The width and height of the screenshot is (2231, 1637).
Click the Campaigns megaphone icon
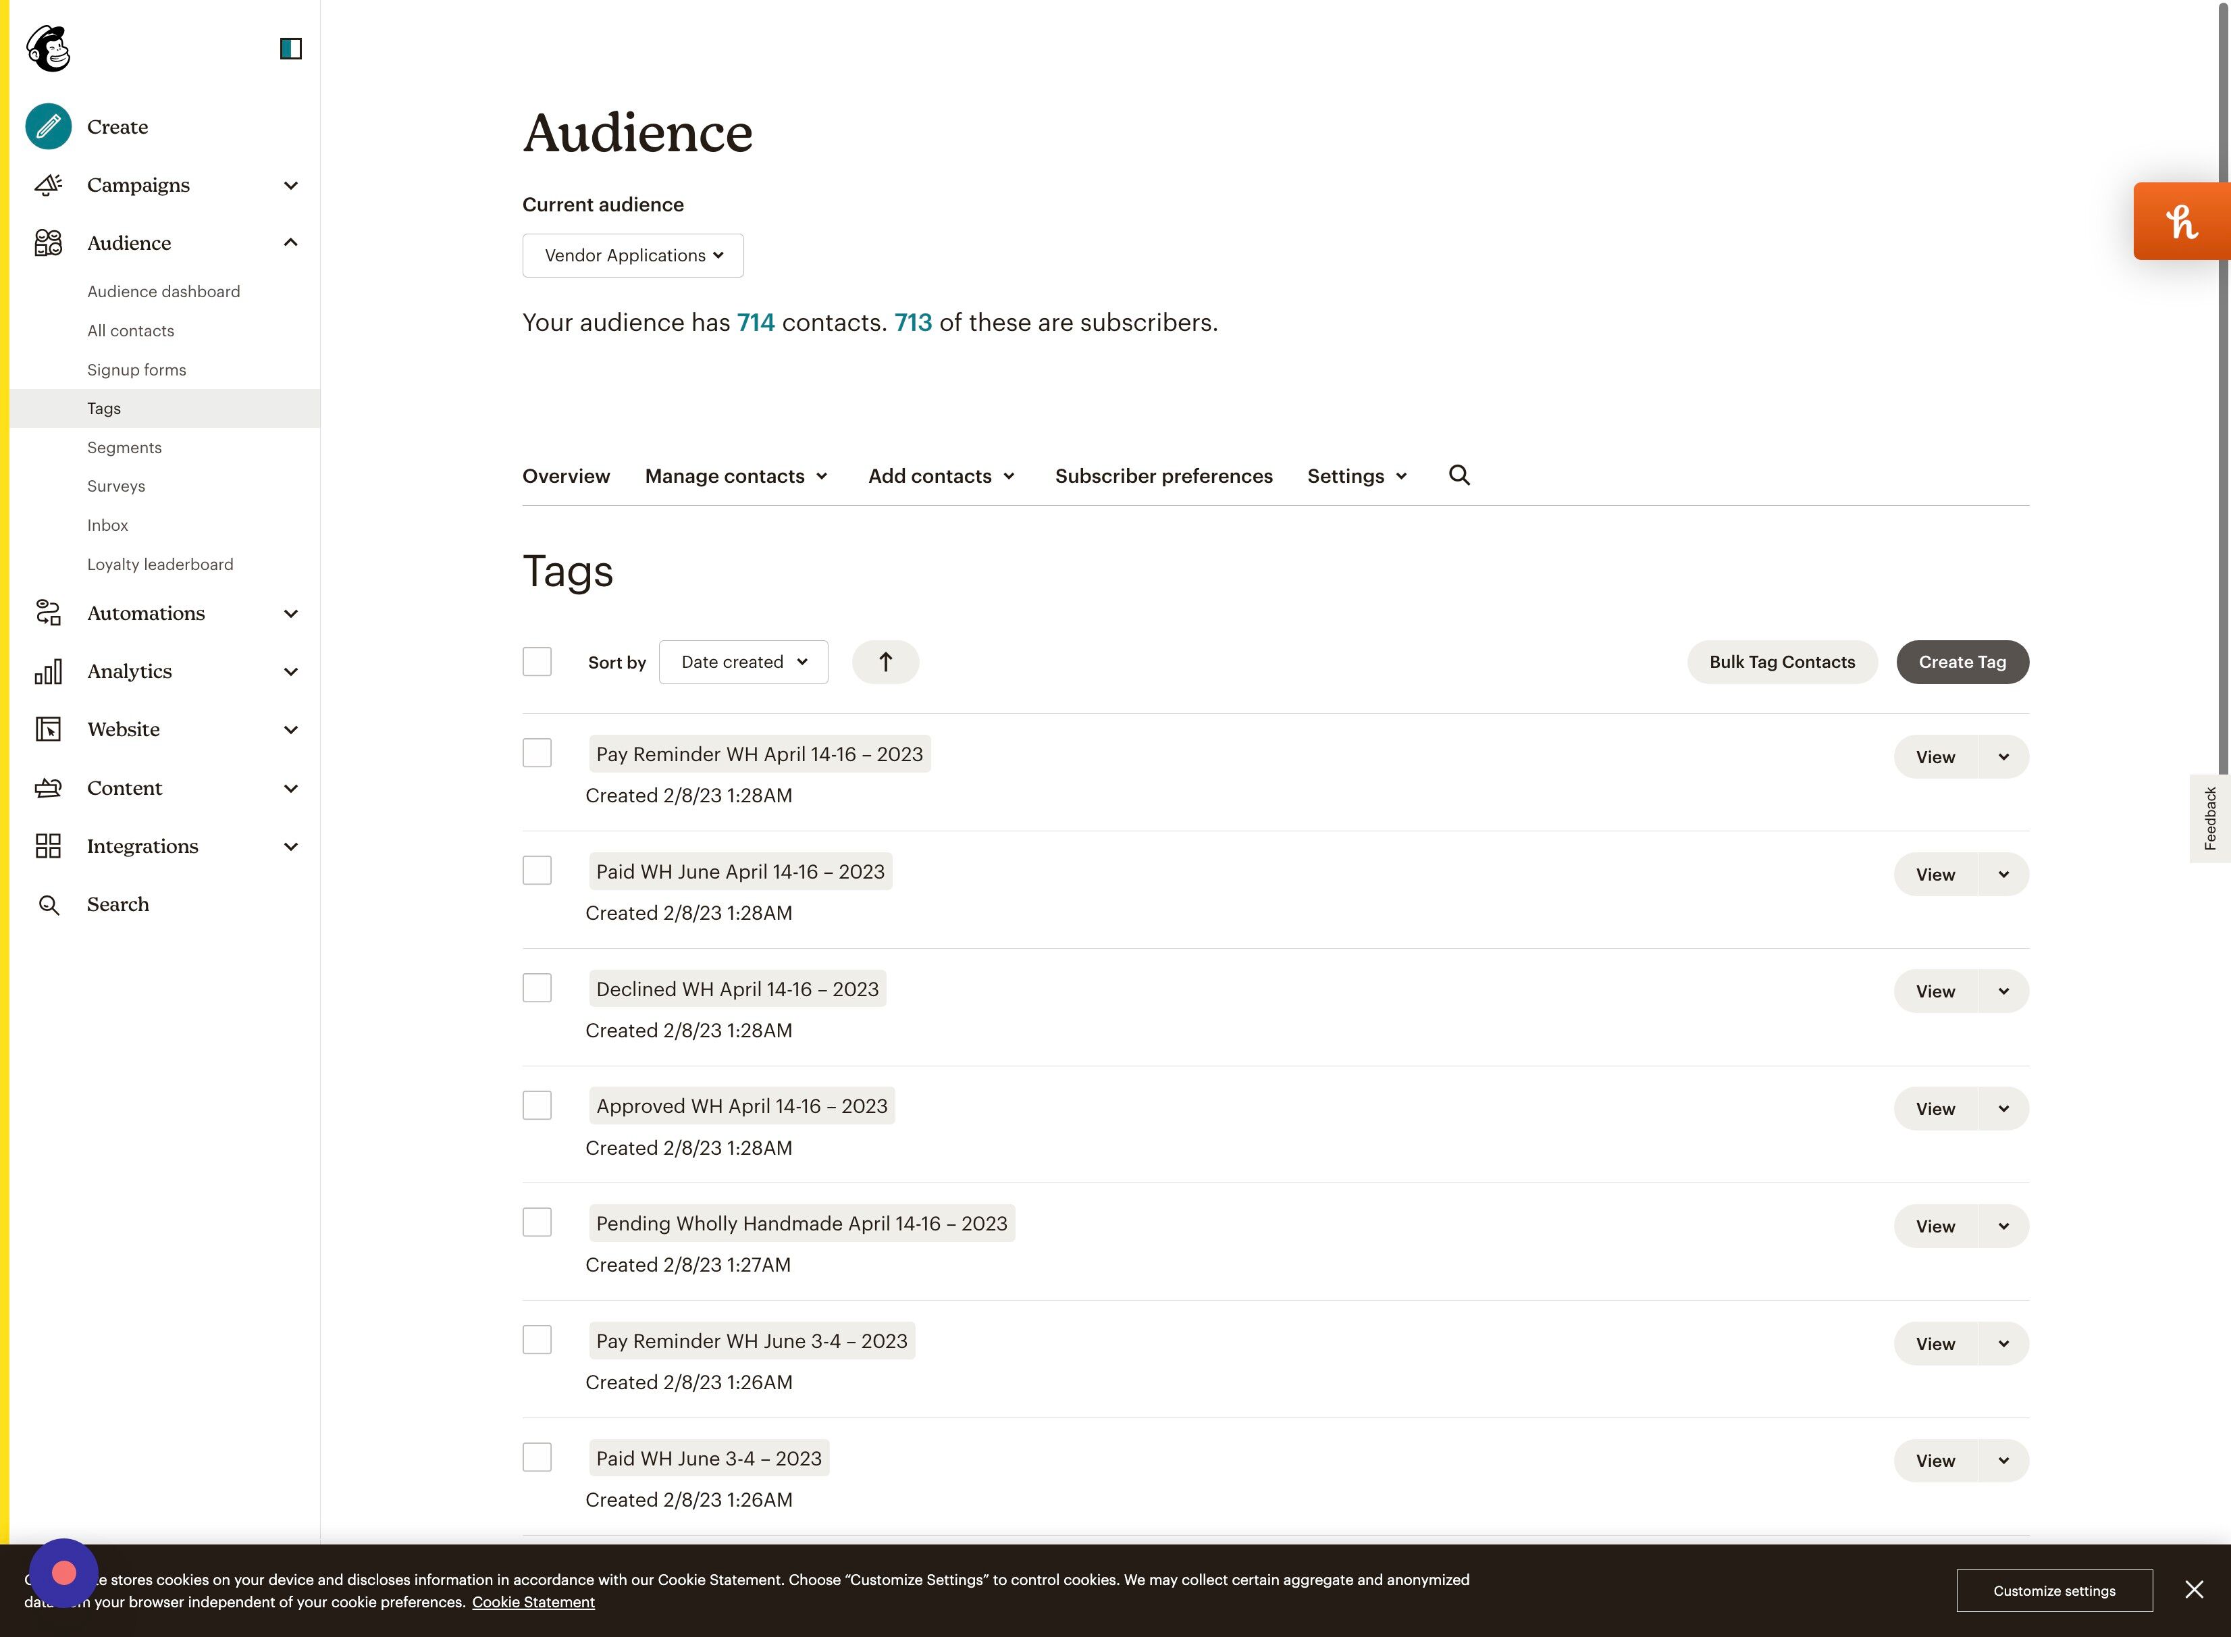pos(47,184)
